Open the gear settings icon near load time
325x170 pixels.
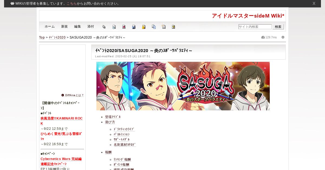tap(283, 37)
